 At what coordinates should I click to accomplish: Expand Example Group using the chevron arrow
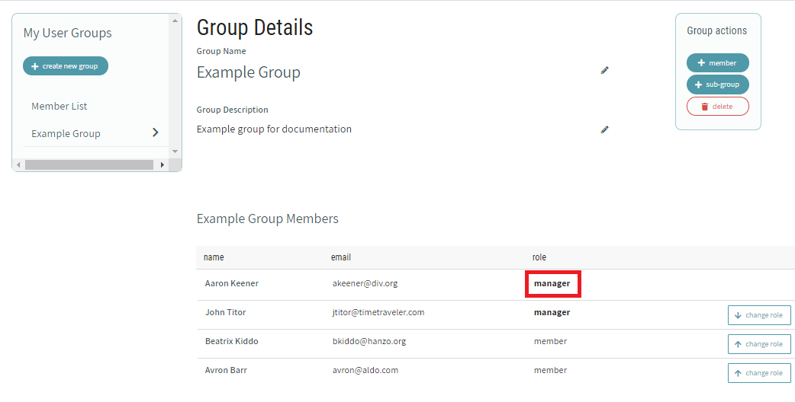click(156, 132)
